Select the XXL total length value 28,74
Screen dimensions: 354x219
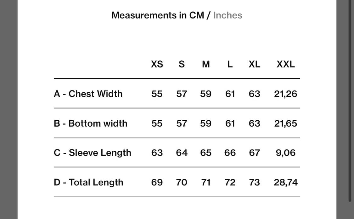[285, 182]
